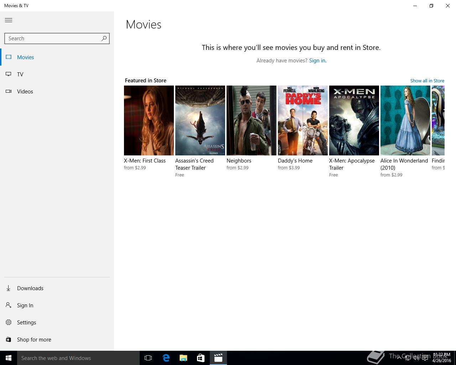Screen dimensions: 456x365
Task: Open X-Men: First Class poster
Action: (x=149, y=120)
